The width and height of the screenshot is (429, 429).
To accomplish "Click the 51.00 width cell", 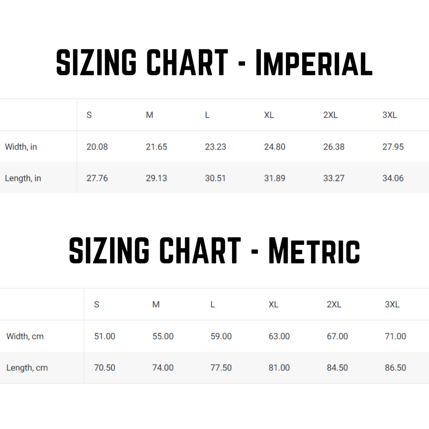I will pos(104,336).
